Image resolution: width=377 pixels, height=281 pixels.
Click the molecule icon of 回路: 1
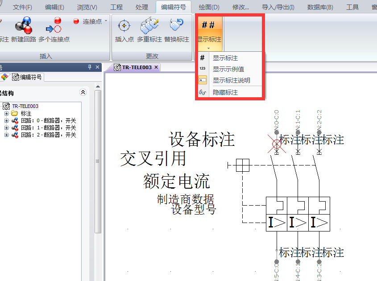[15, 128]
